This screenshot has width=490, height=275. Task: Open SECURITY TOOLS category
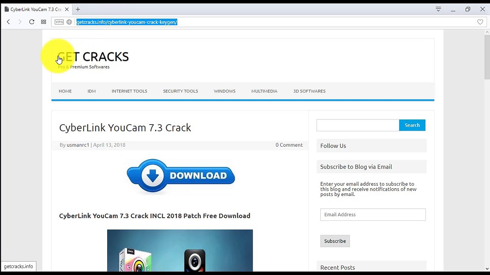point(180,91)
